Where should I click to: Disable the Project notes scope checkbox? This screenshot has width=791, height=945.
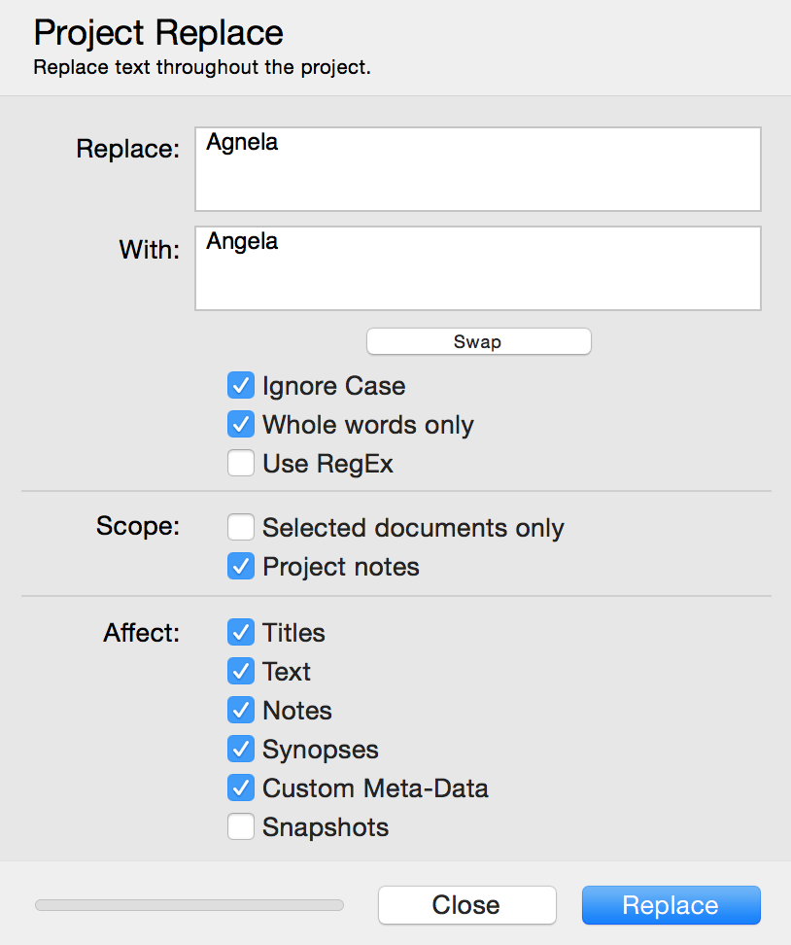(x=240, y=567)
